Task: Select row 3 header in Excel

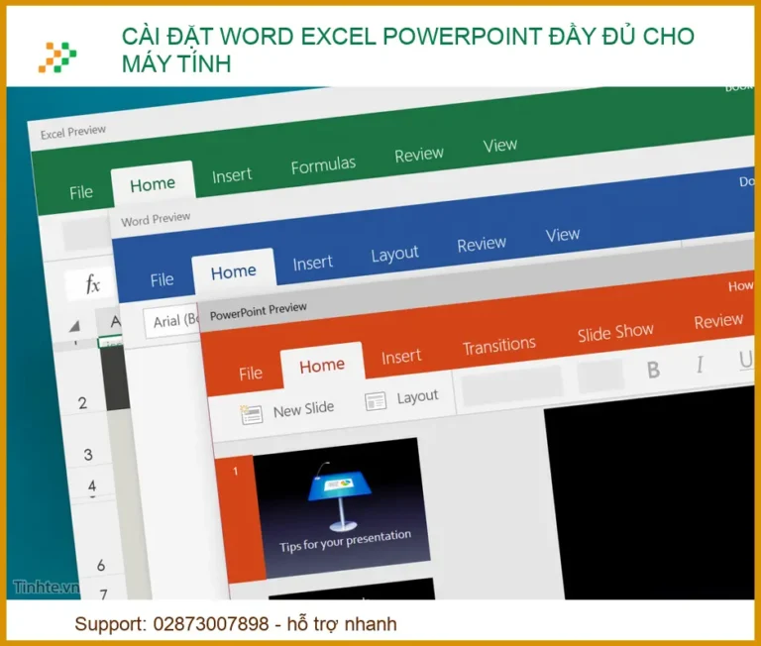Action: point(88,455)
